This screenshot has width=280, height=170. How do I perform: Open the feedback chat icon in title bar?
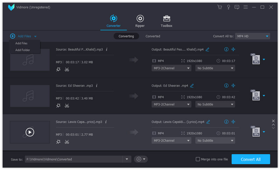click(237, 7)
